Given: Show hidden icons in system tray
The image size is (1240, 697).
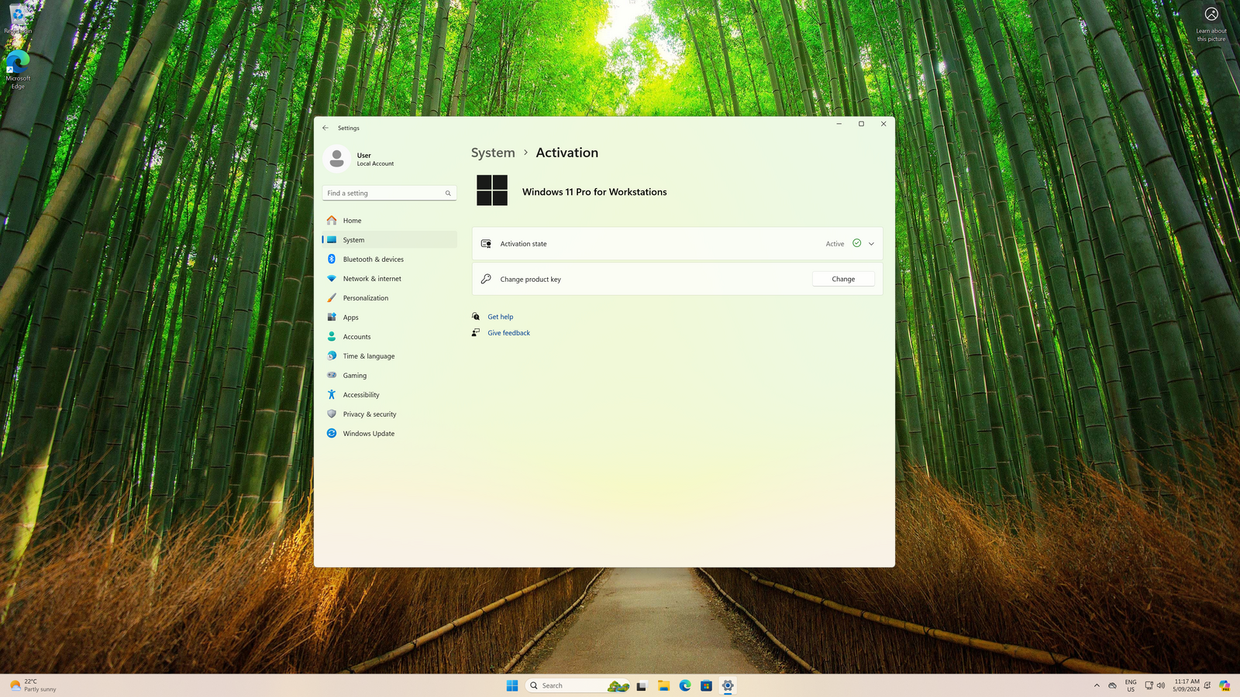Looking at the screenshot, I should [x=1097, y=685].
